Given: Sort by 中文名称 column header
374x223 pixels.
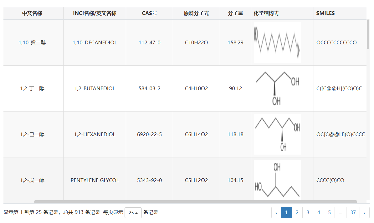Looking at the screenshot, I should [32, 13].
